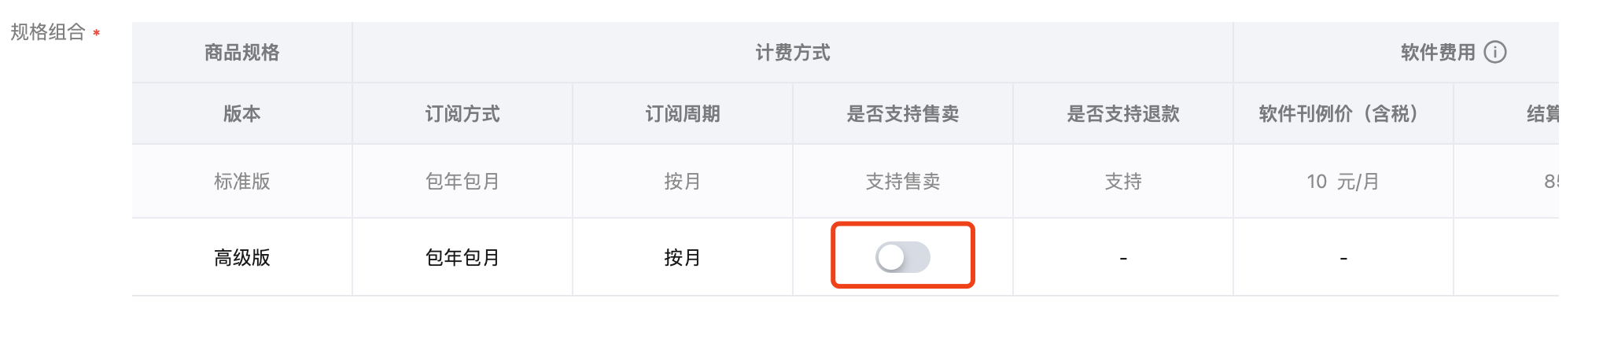This screenshot has width=1614, height=346.
Task: Click the 订阅周期 column header
Action: click(682, 114)
